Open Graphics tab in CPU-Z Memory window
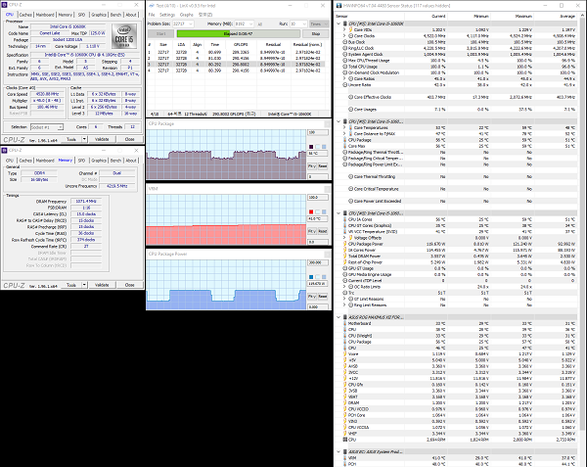 pos(99,161)
